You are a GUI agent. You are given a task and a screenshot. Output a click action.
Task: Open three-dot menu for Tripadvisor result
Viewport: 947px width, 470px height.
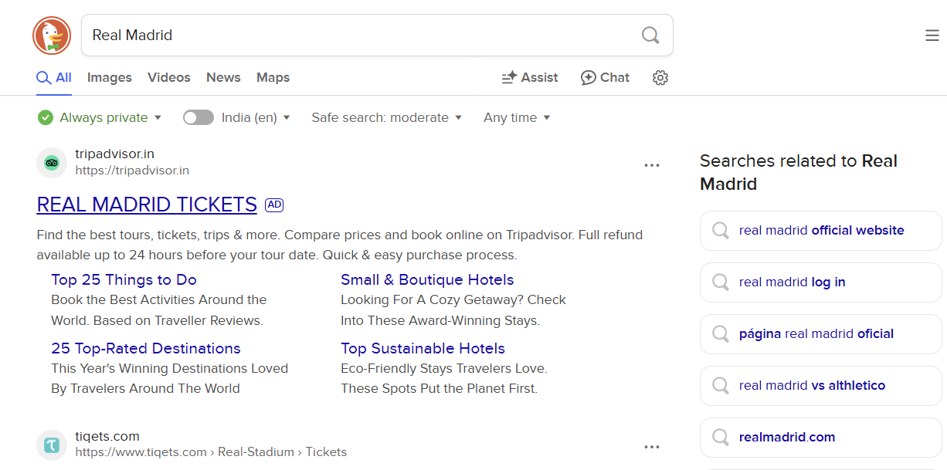[x=652, y=165]
